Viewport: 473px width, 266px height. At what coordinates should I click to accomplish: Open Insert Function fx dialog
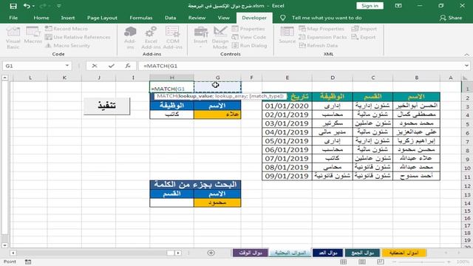[128, 66]
